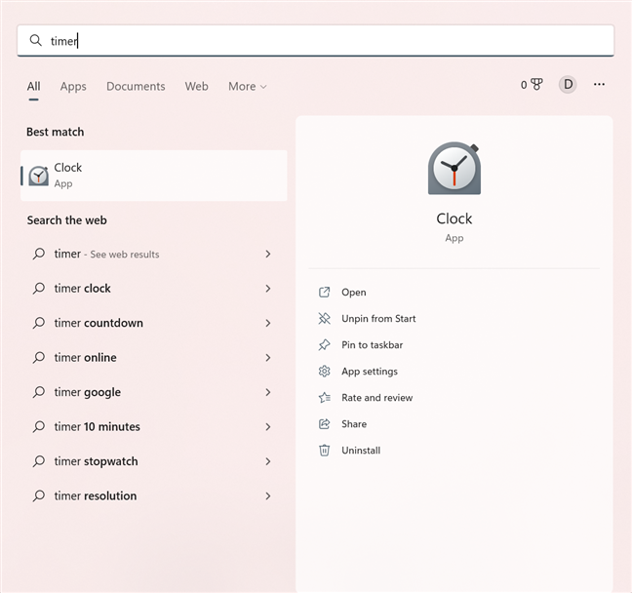Expand chevron next to 'timer google'
The width and height of the screenshot is (632, 593).
pos(268,392)
